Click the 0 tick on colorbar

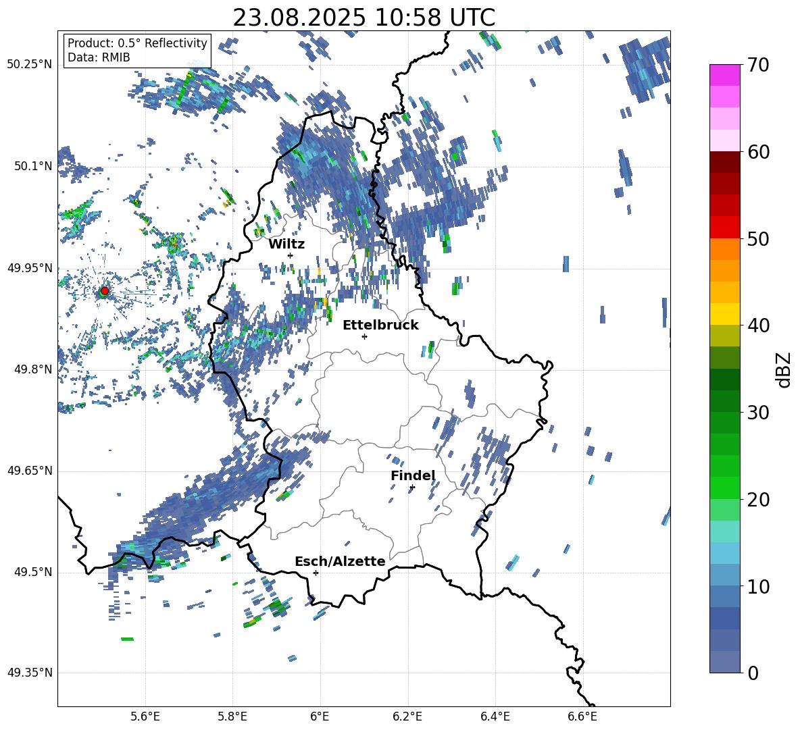[753, 673]
